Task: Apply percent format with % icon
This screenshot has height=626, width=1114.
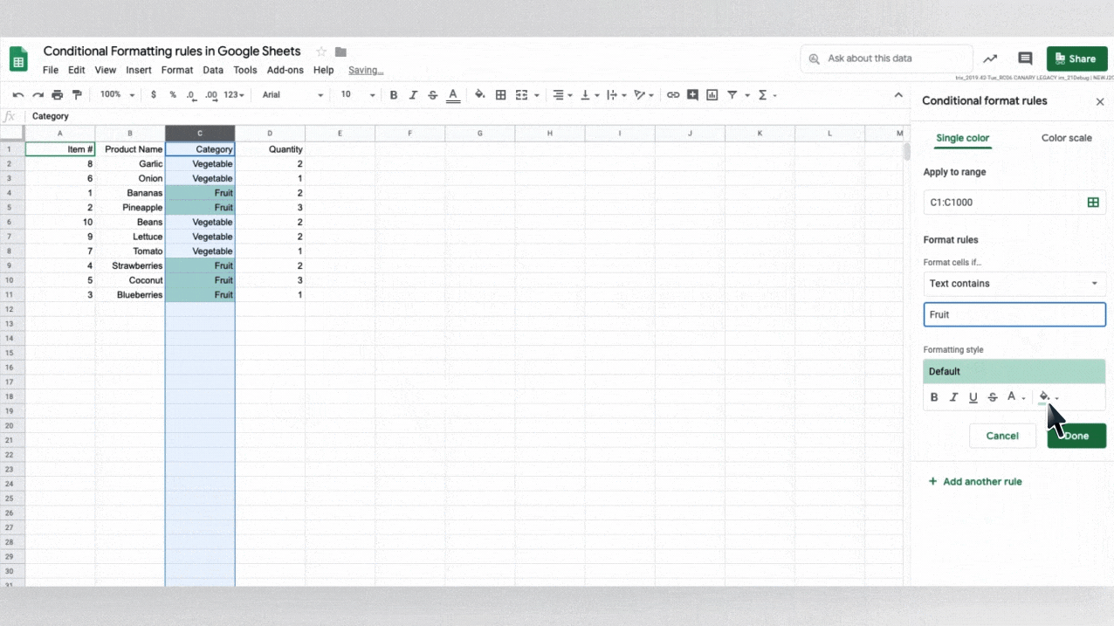Action: (173, 95)
